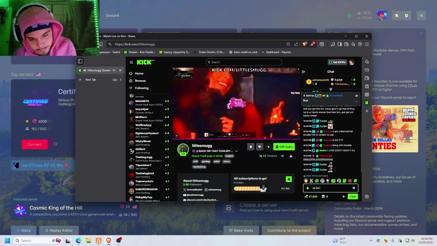
Task: Open Wolfbradyyy channel in sidebar
Action: [149, 126]
